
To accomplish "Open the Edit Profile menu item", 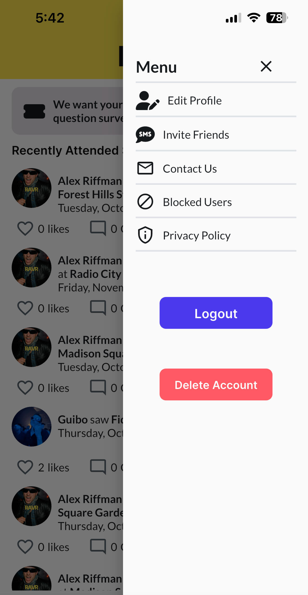I will pyautogui.click(x=195, y=101).
